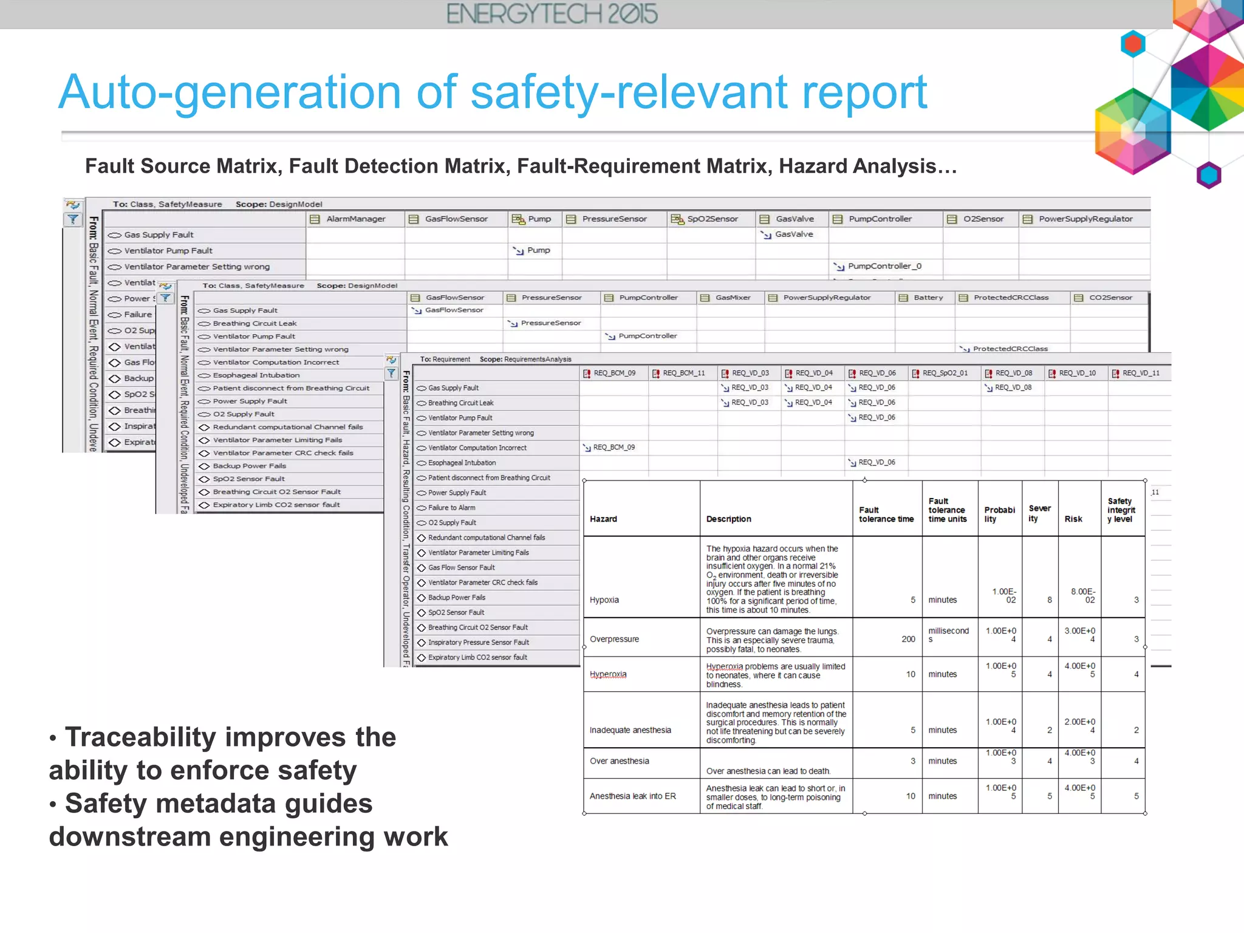Click the refresh icon of the first fault matrix

[x=73, y=205]
